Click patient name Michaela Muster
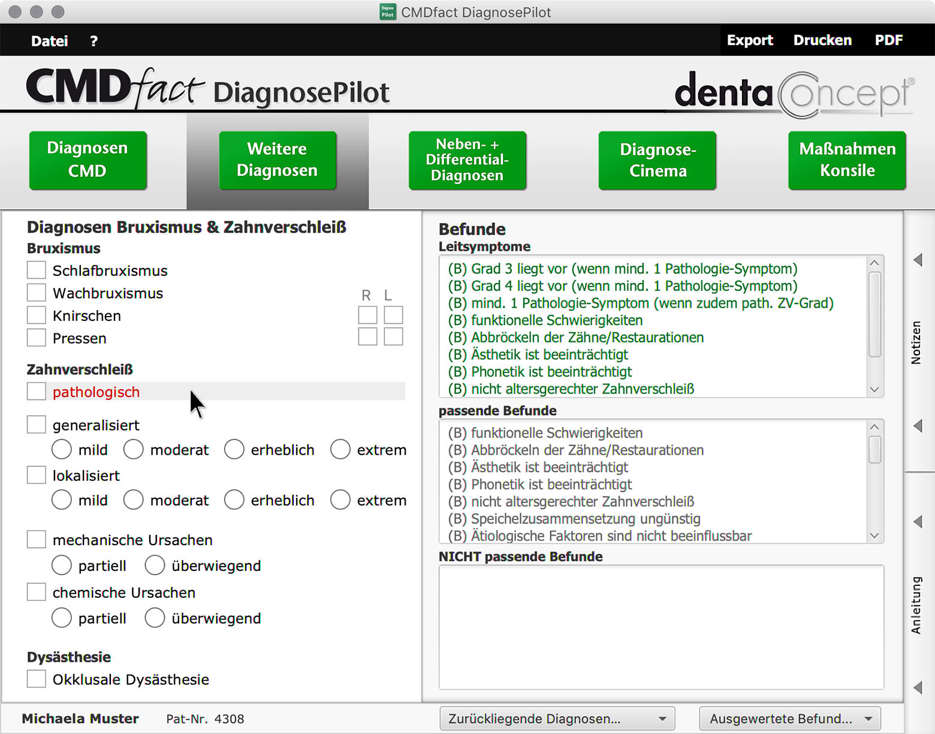This screenshot has height=734, width=935. coord(80,718)
